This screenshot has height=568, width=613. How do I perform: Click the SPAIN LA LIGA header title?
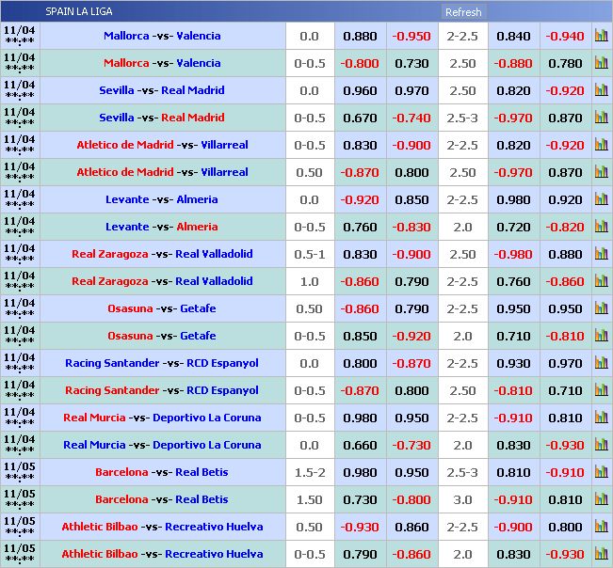79,12
